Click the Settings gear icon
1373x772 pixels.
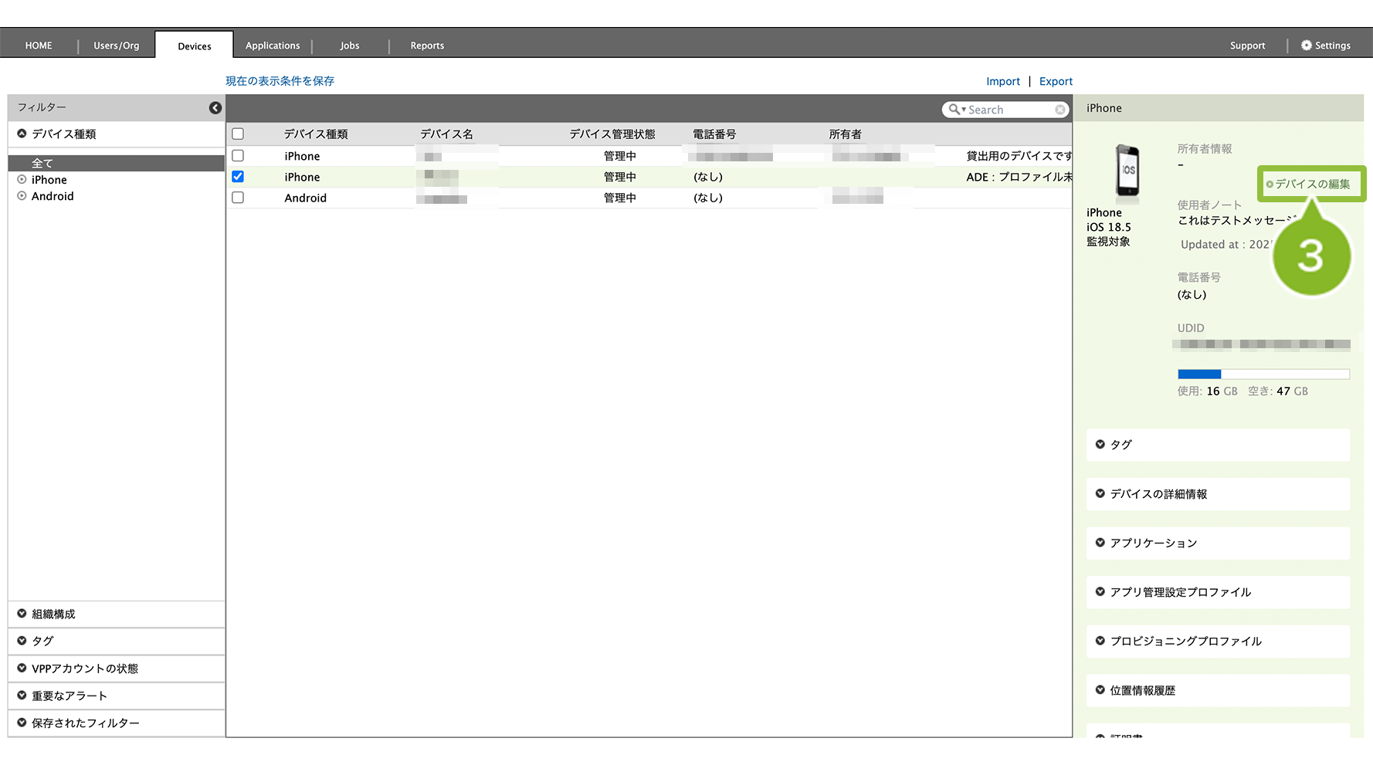coord(1307,46)
